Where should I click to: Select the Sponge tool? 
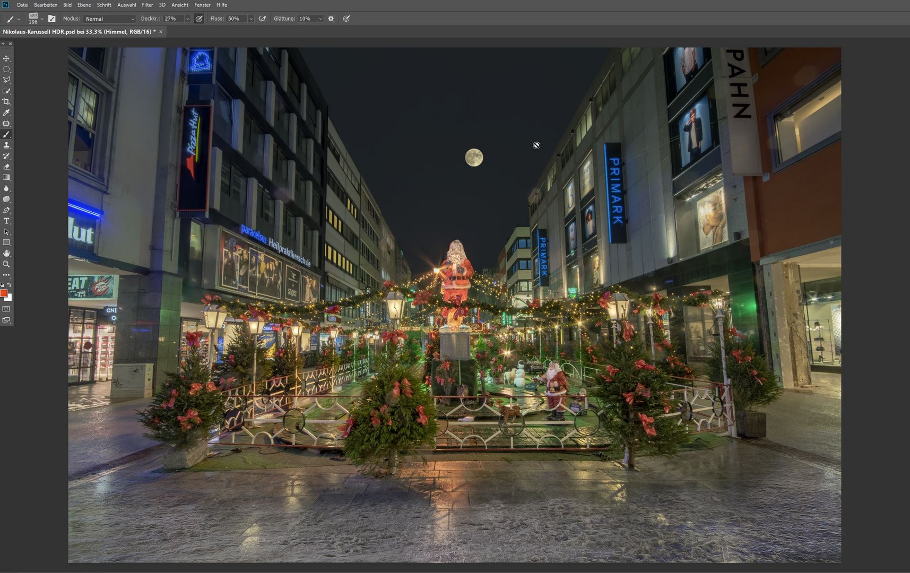(6, 199)
